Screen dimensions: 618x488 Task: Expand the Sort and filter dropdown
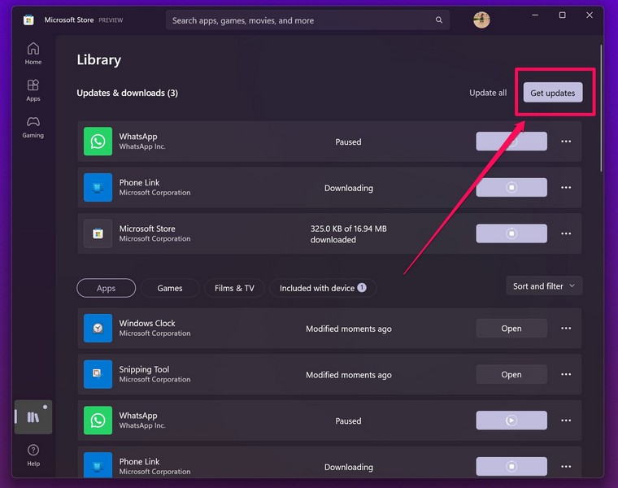click(544, 286)
